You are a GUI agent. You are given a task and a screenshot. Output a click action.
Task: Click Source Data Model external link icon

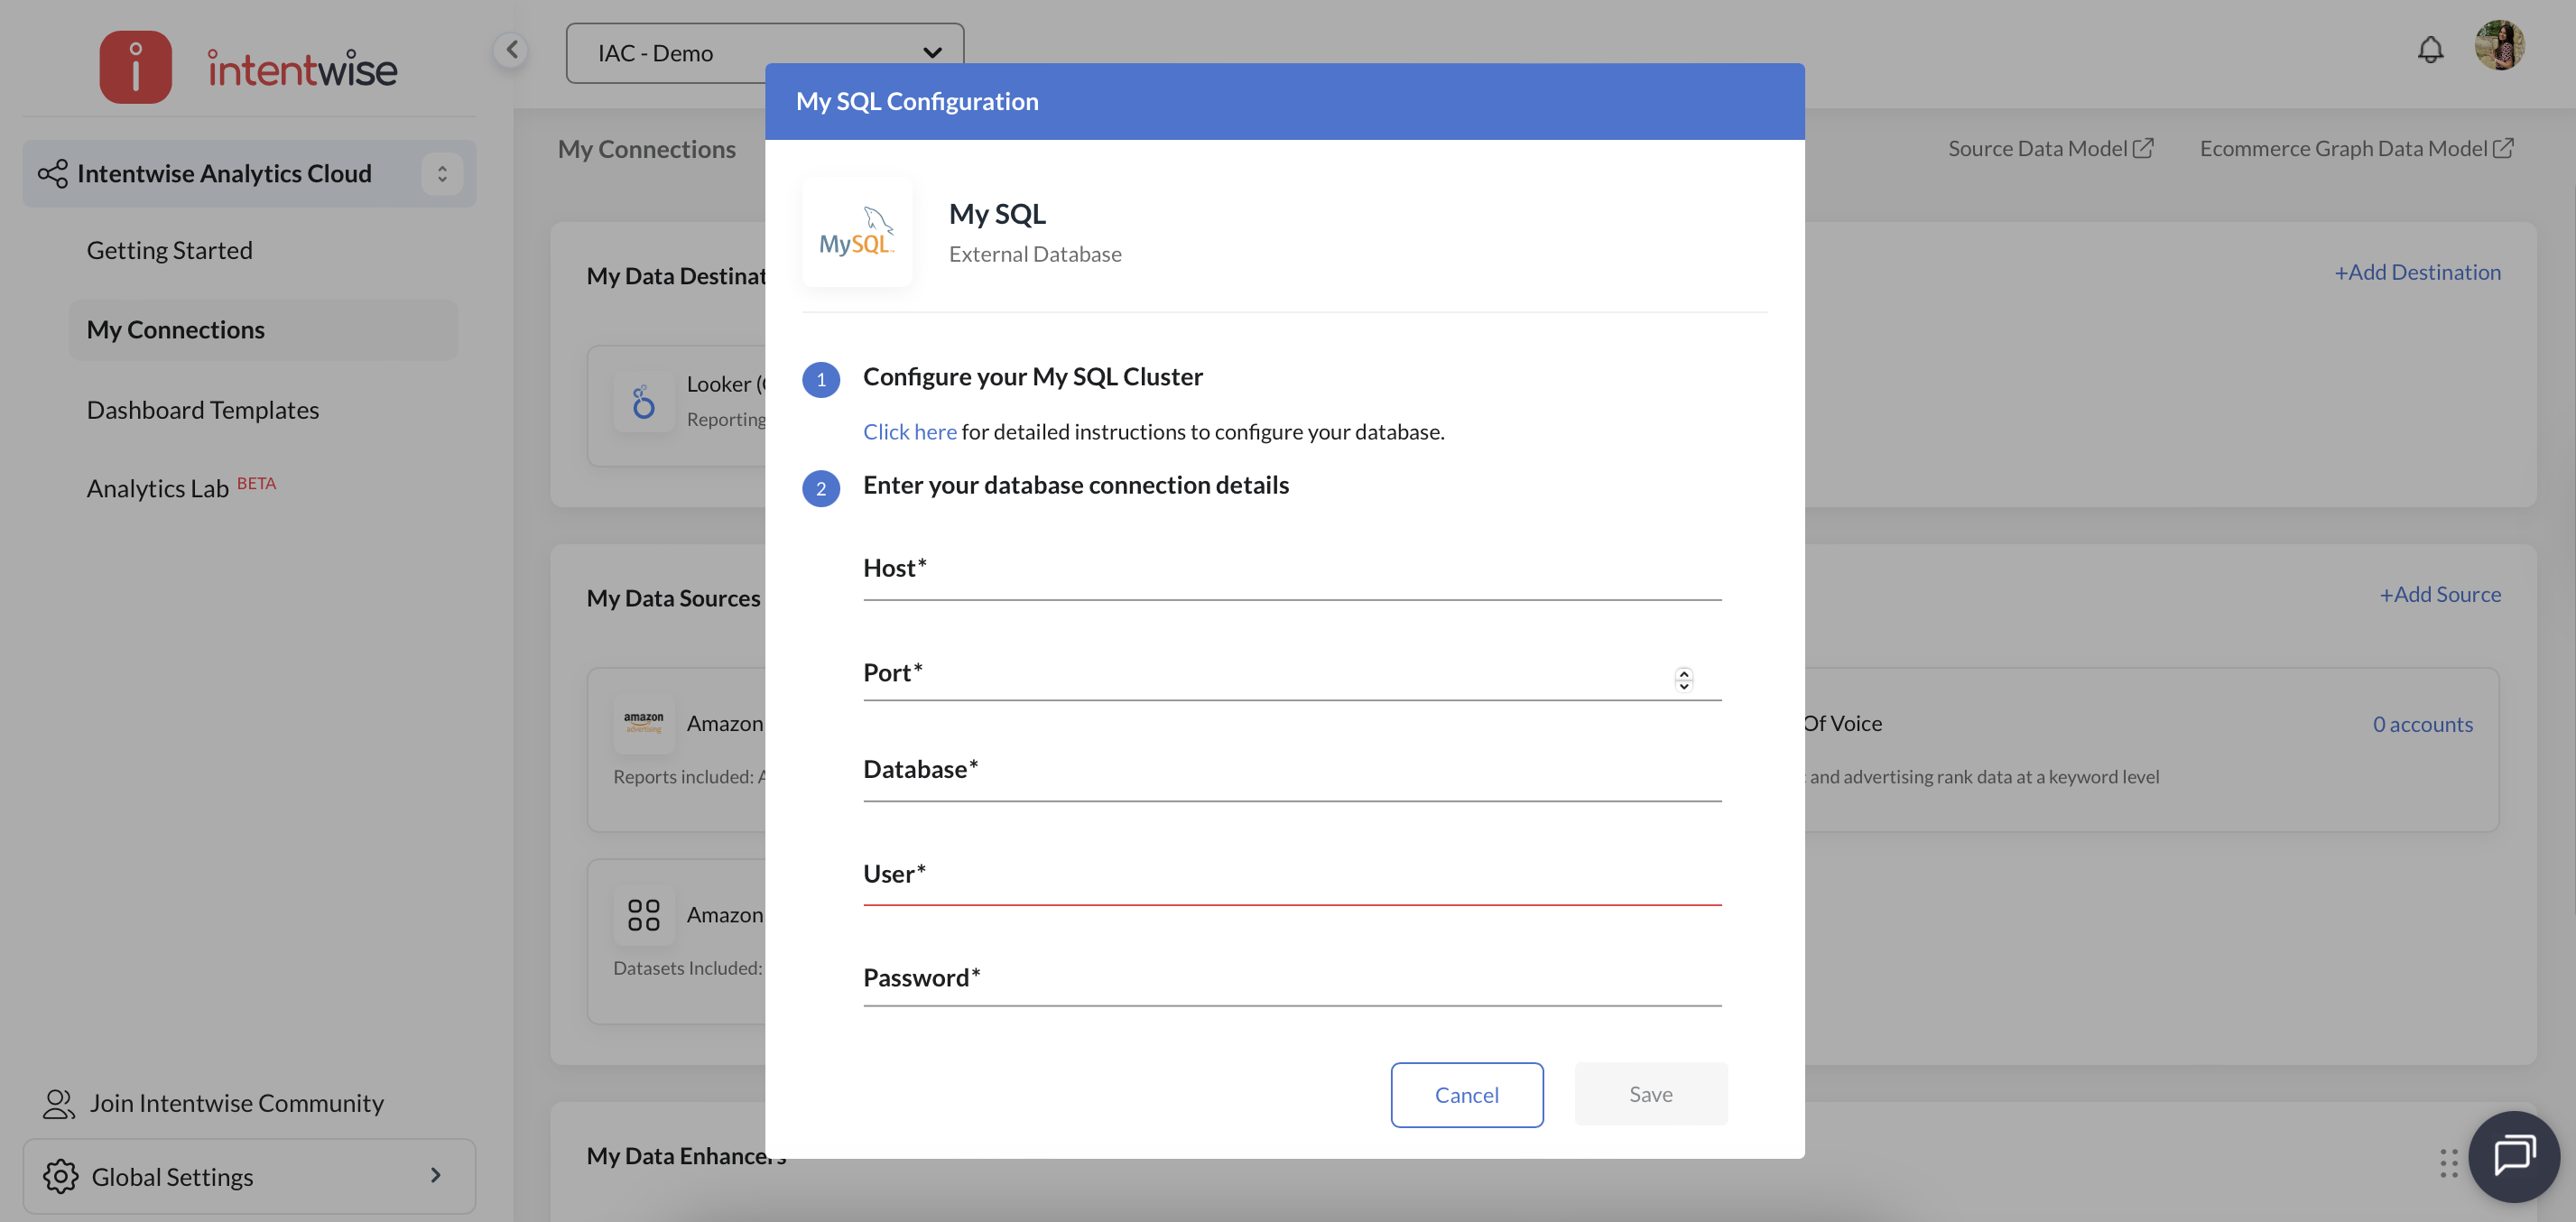[2143, 148]
